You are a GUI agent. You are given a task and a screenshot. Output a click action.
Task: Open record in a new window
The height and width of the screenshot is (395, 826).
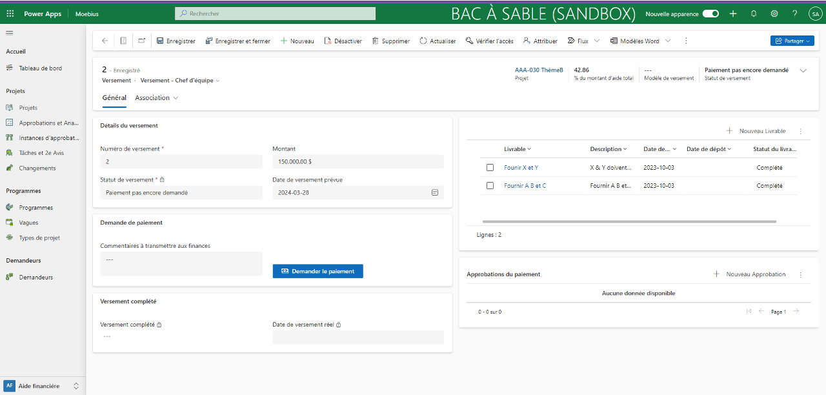coord(142,41)
